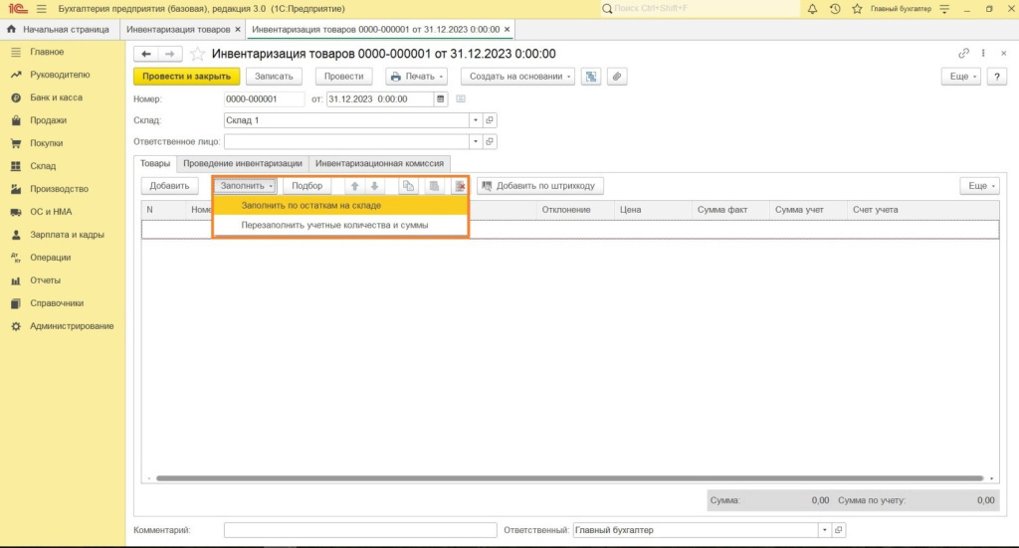
Task: Open the 1C main menu hamburger icon
Action: pos(42,9)
